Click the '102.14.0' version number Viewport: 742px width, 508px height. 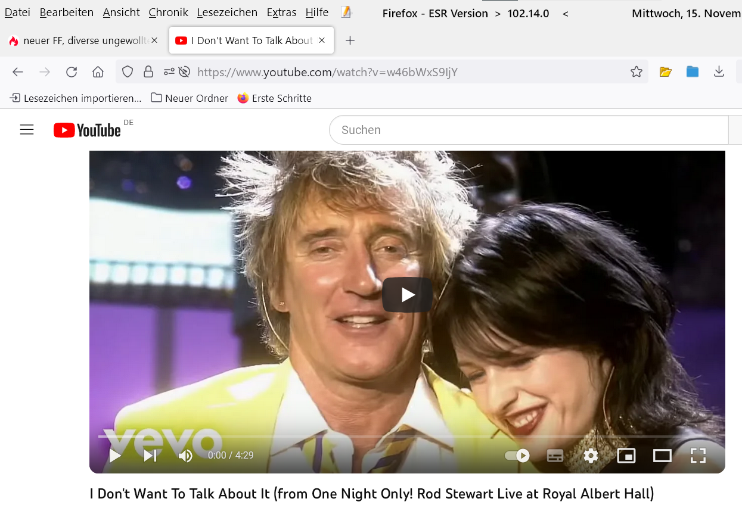(528, 13)
